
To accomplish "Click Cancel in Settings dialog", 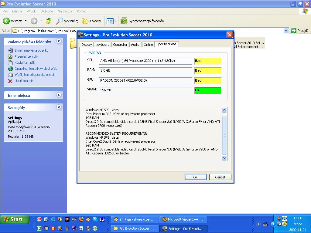I will 220,177.
